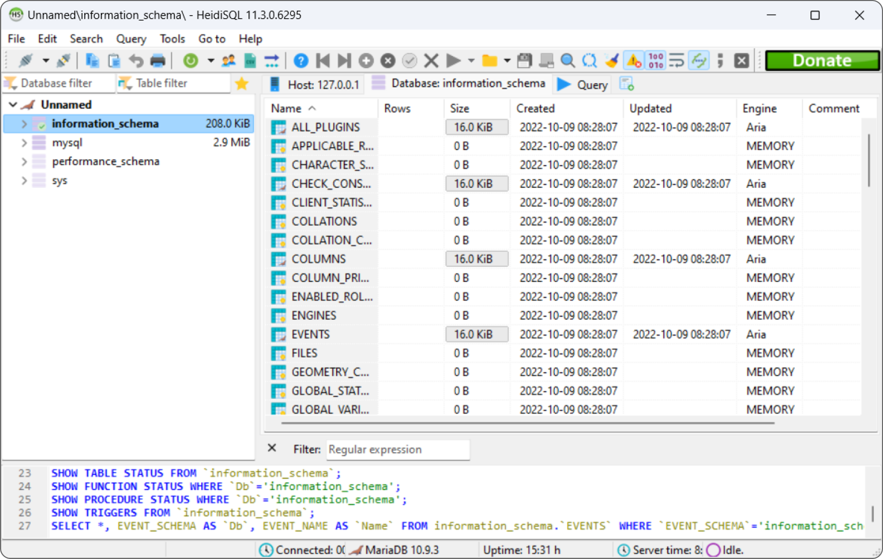This screenshot has width=883, height=559.
Task: Click the Database filter input
Action: tap(59, 84)
